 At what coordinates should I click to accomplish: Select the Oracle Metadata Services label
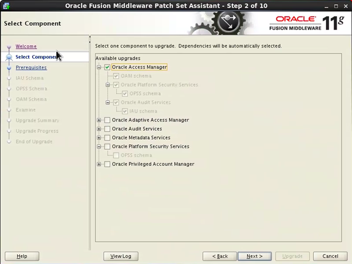click(x=141, y=138)
